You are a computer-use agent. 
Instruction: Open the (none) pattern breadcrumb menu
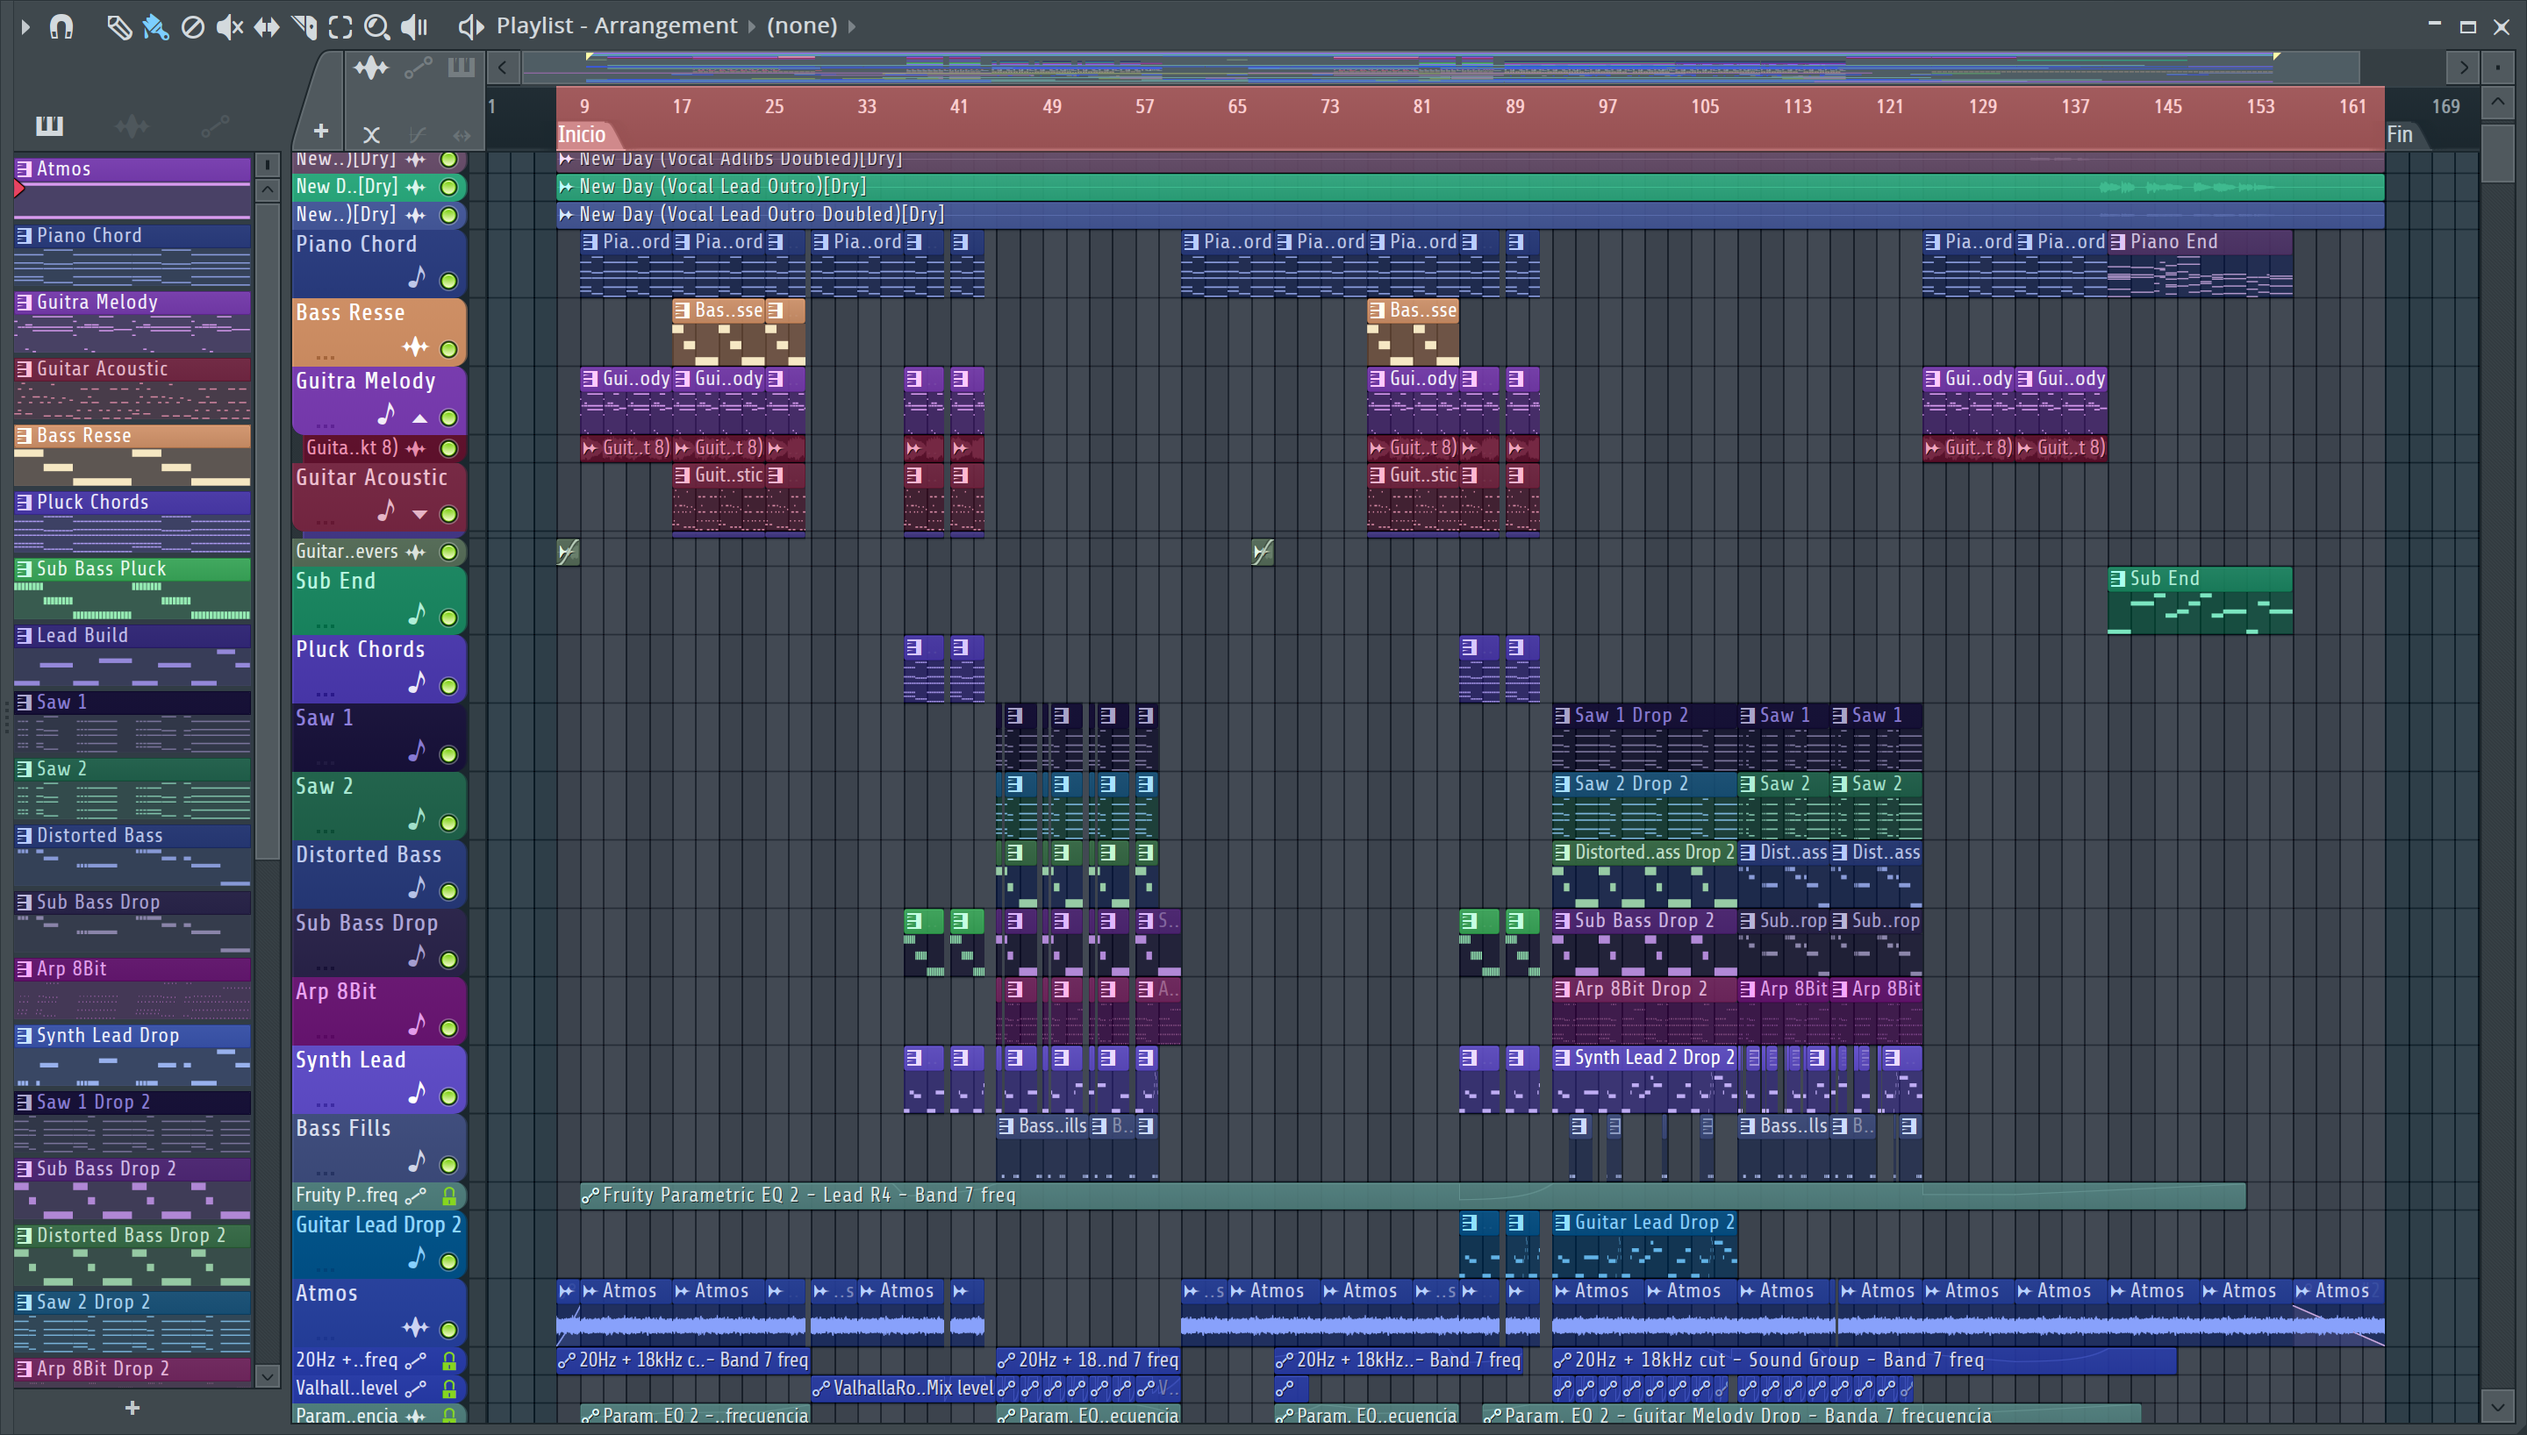[801, 25]
